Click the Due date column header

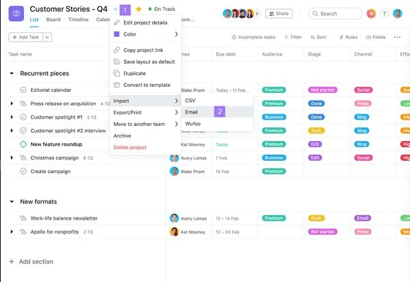pos(226,54)
